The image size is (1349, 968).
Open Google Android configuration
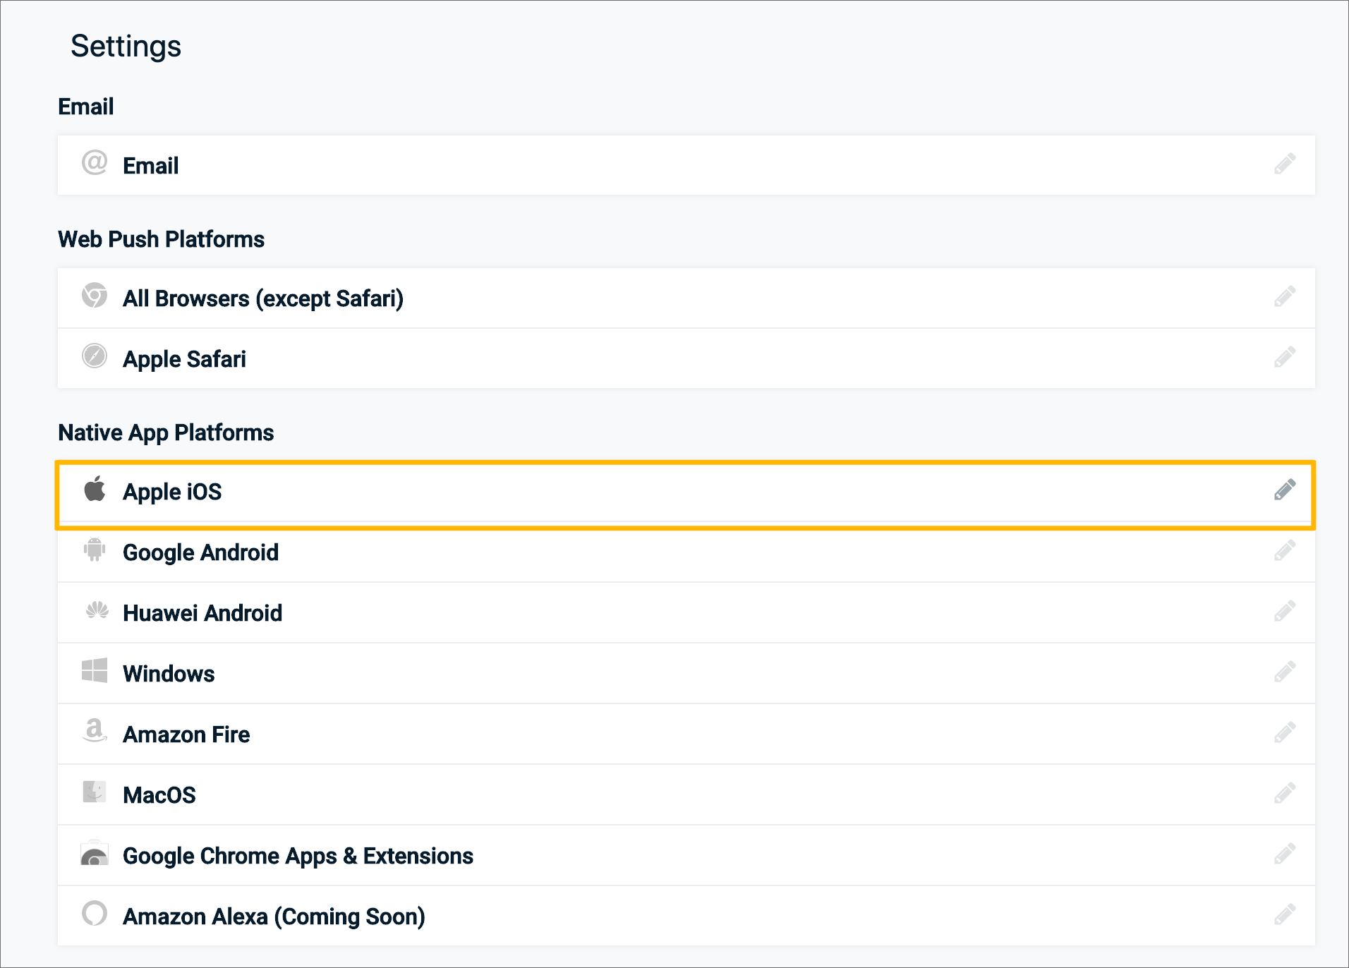[686, 552]
